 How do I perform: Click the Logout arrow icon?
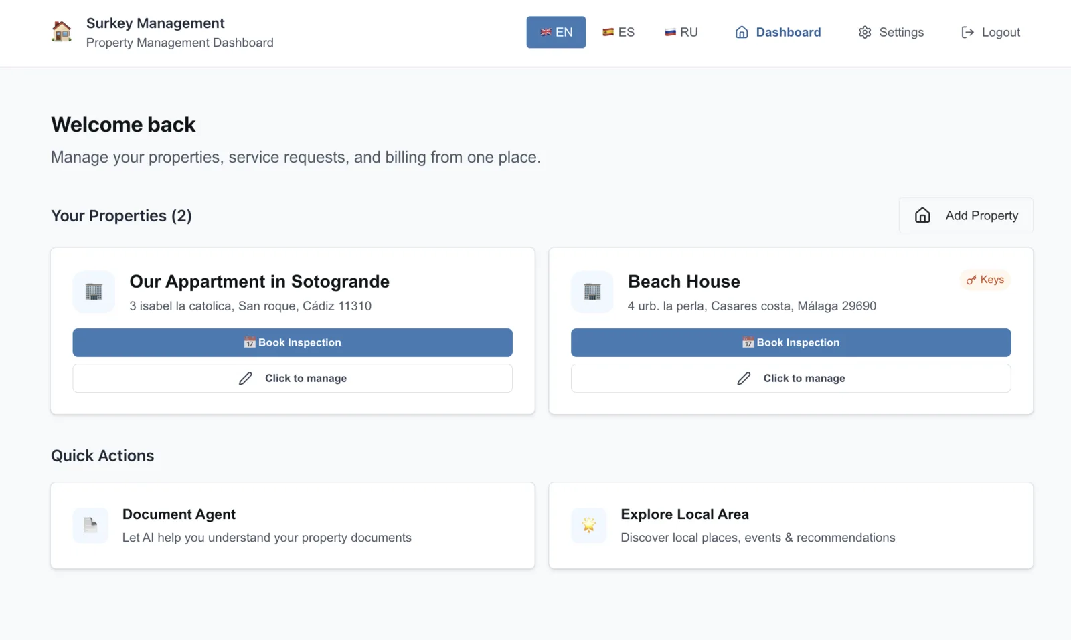point(967,32)
